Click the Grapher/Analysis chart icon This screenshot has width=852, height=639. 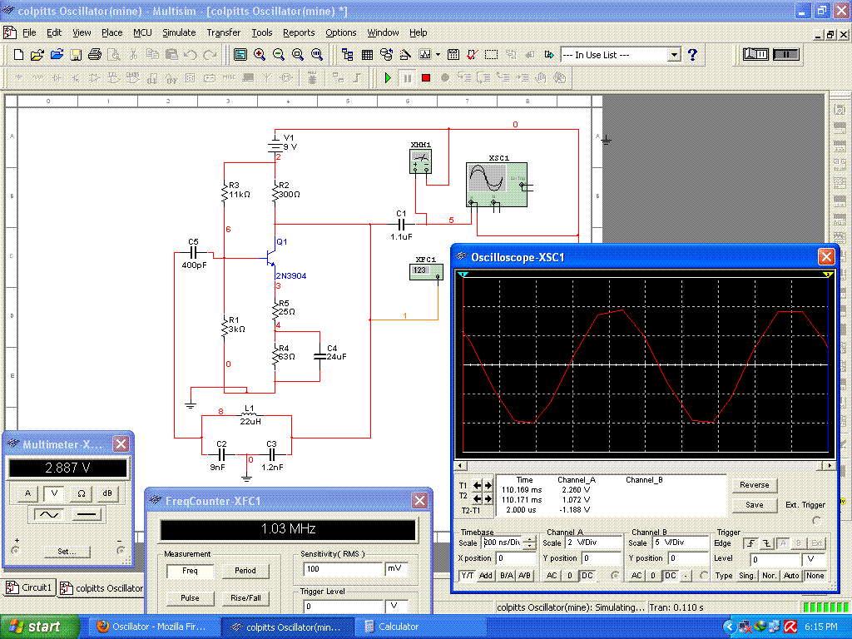[425, 54]
